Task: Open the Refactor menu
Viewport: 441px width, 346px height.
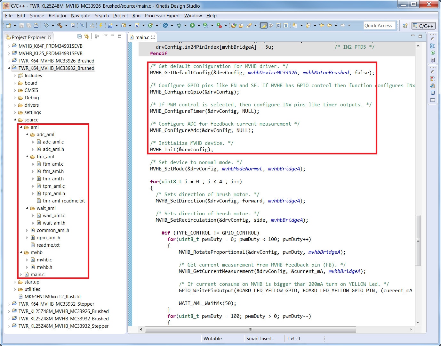Action: [x=57, y=15]
